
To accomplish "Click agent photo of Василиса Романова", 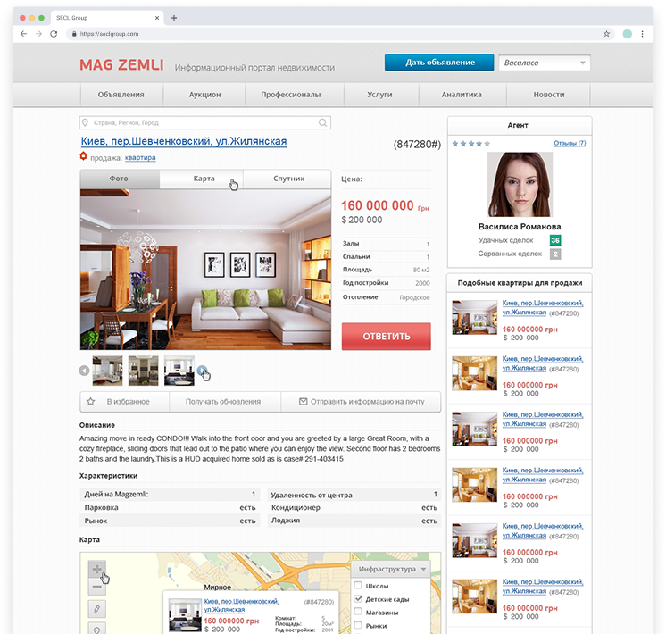I will [520, 185].
